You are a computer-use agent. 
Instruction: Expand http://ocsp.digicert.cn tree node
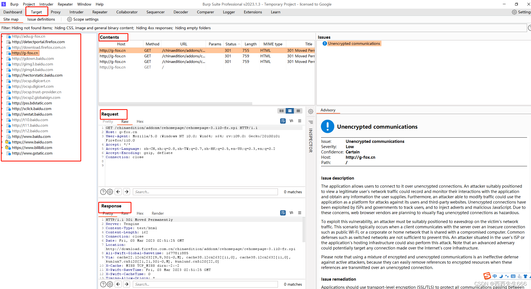[x=2, y=81]
